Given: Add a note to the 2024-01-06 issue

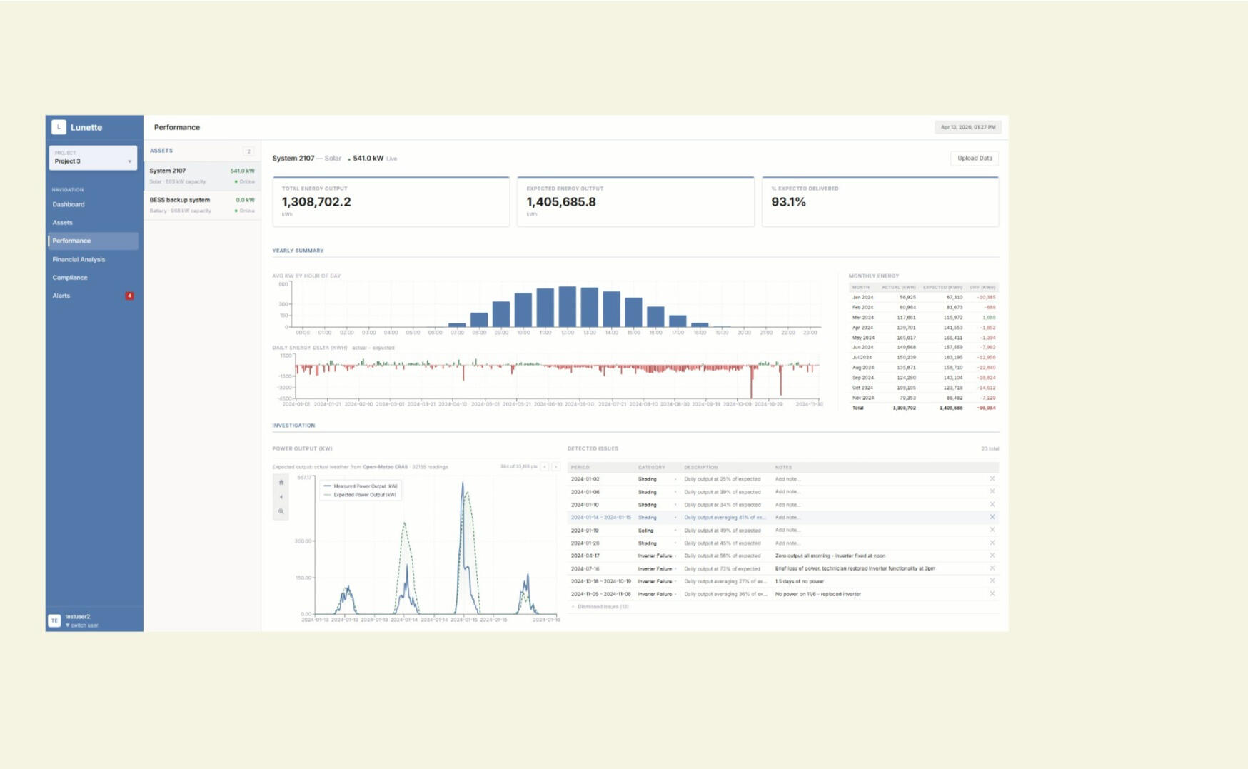Looking at the screenshot, I should pyautogui.click(x=787, y=492).
